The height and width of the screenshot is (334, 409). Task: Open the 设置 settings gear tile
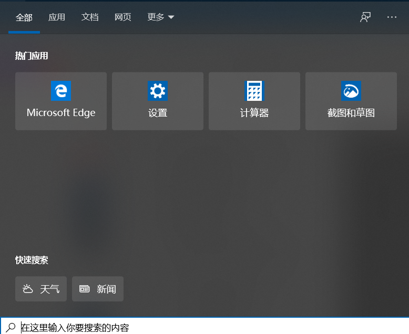tap(158, 101)
